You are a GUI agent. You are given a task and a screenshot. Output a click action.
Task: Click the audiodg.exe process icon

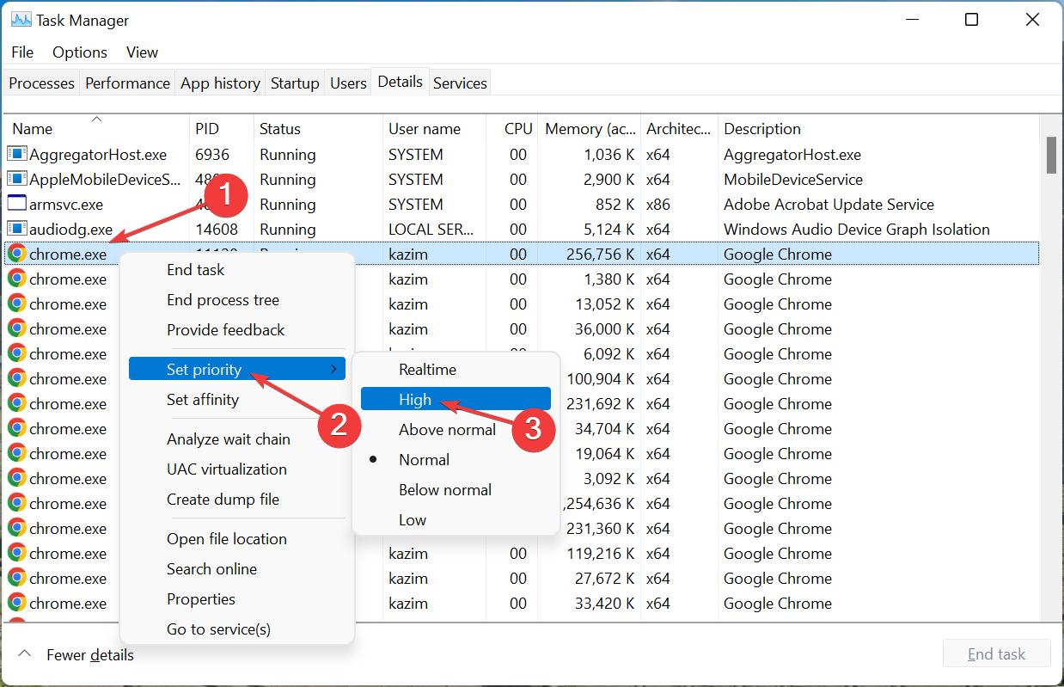16,230
